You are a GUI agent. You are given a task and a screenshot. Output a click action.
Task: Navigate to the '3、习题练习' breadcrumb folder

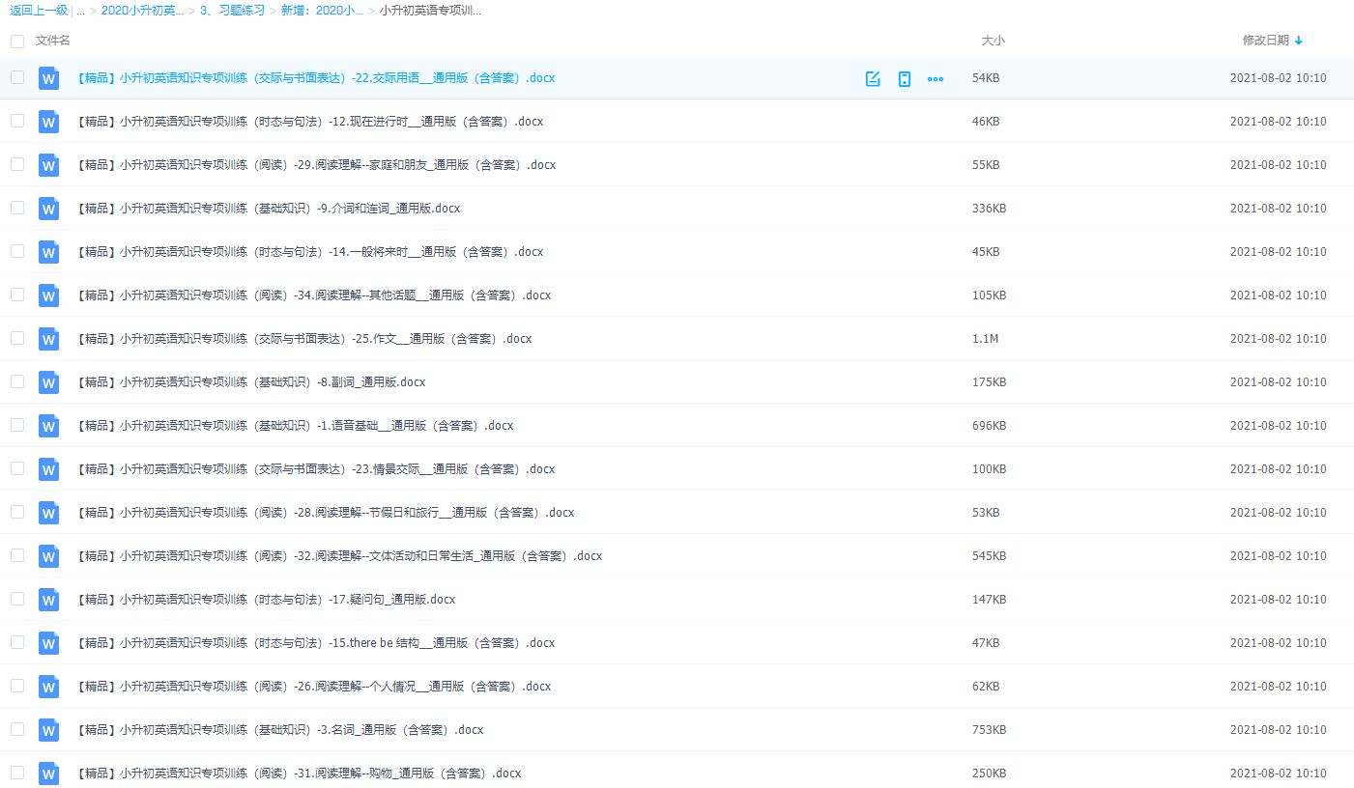232,11
